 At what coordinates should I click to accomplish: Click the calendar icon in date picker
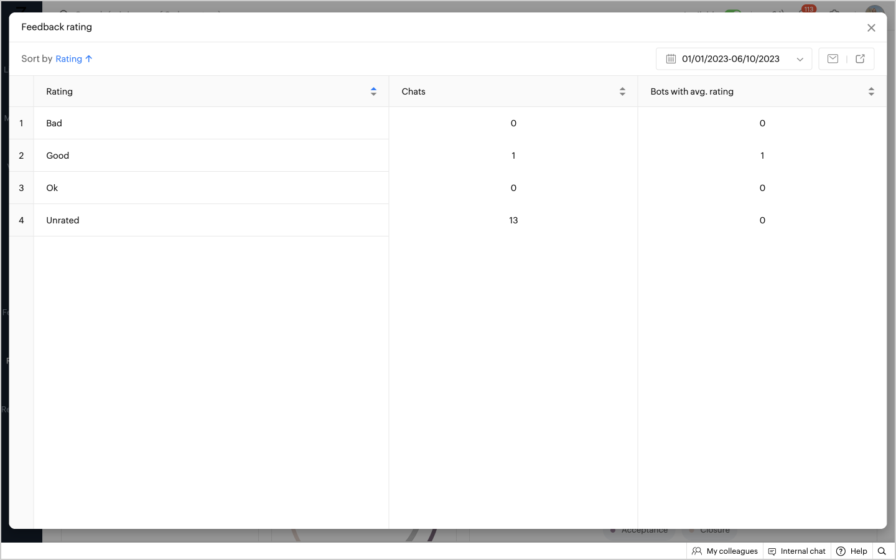tap(671, 58)
